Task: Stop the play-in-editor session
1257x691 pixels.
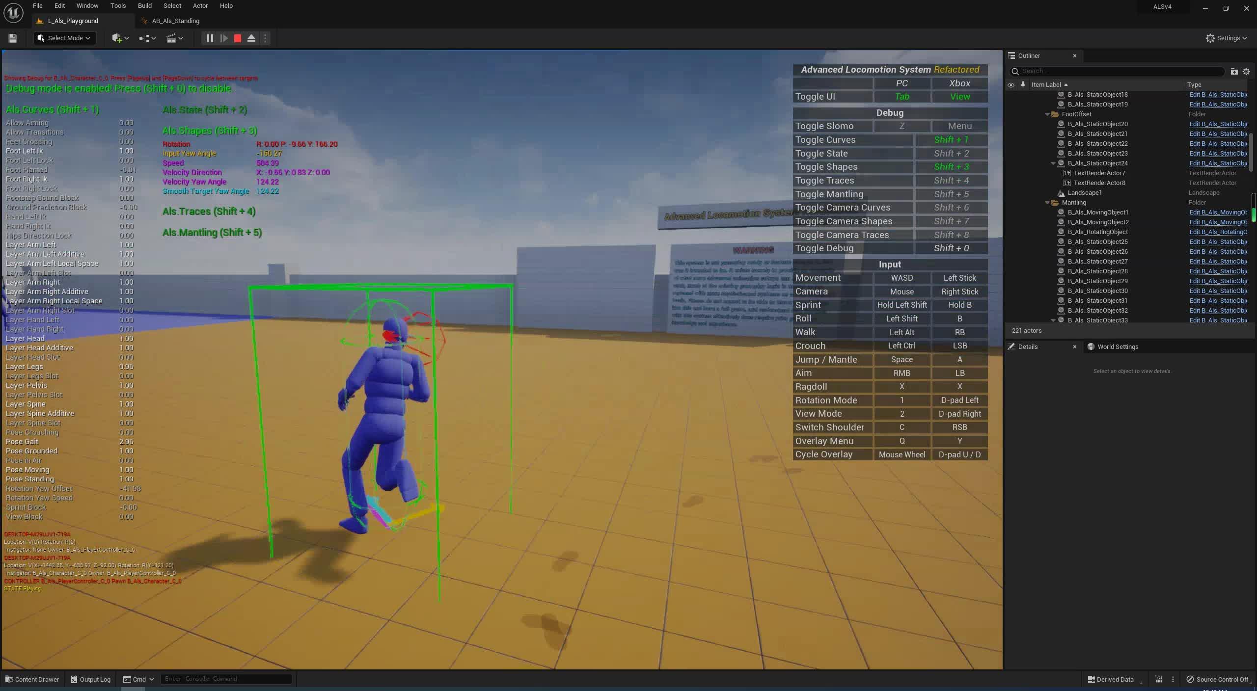Action: [x=237, y=38]
